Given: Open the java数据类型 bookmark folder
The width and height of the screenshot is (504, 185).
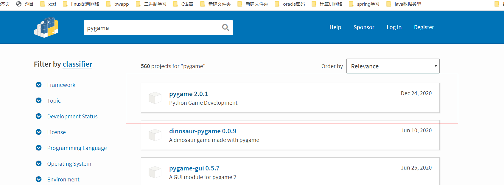Looking at the screenshot, I should pos(404,4).
